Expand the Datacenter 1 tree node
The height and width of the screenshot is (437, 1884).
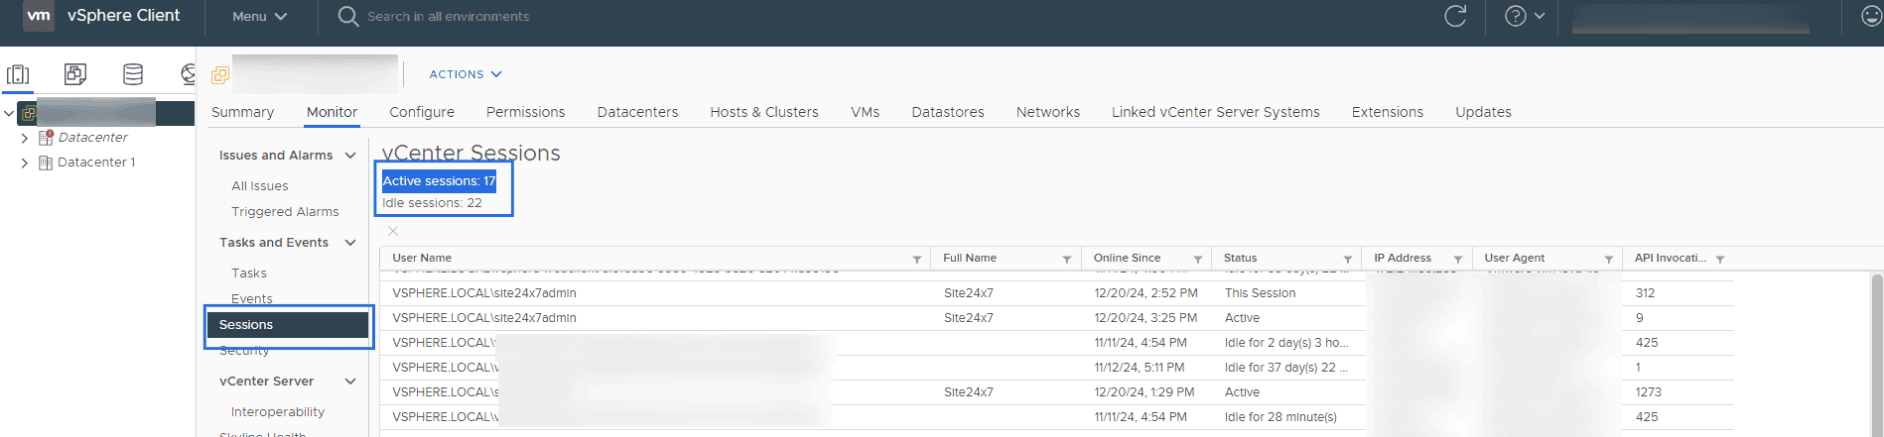24,163
